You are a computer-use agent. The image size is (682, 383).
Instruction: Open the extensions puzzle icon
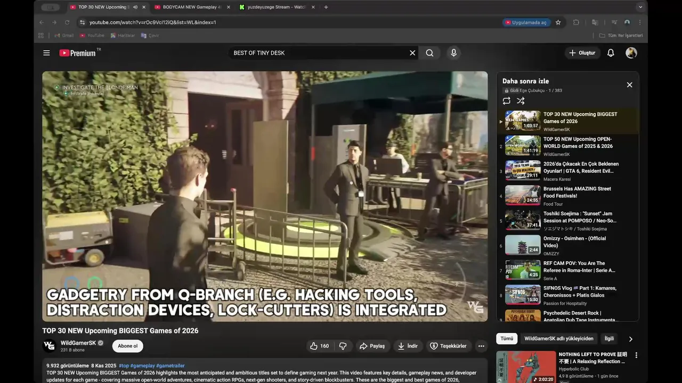pos(576,22)
